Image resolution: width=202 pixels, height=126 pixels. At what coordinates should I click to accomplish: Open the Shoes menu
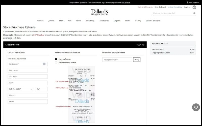[x=79, y=21]
